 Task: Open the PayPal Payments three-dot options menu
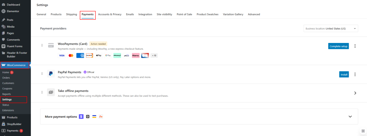click(x=355, y=74)
